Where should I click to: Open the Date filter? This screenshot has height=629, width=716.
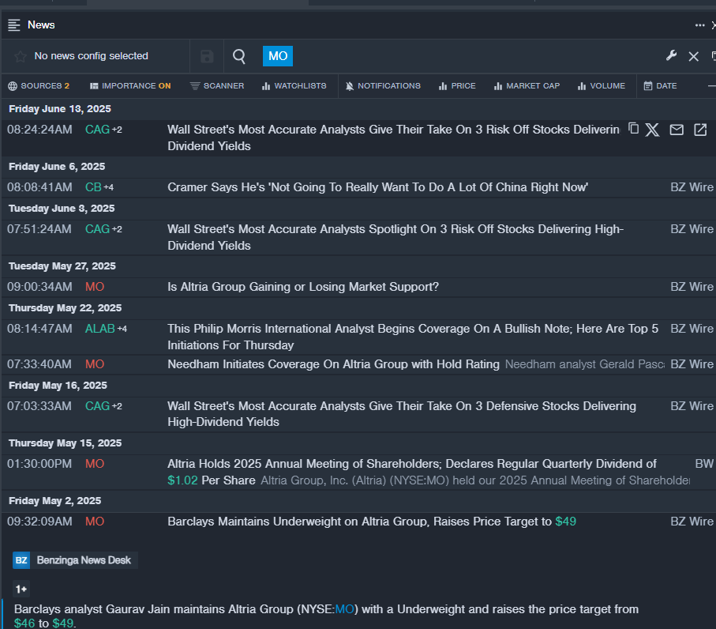click(660, 86)
